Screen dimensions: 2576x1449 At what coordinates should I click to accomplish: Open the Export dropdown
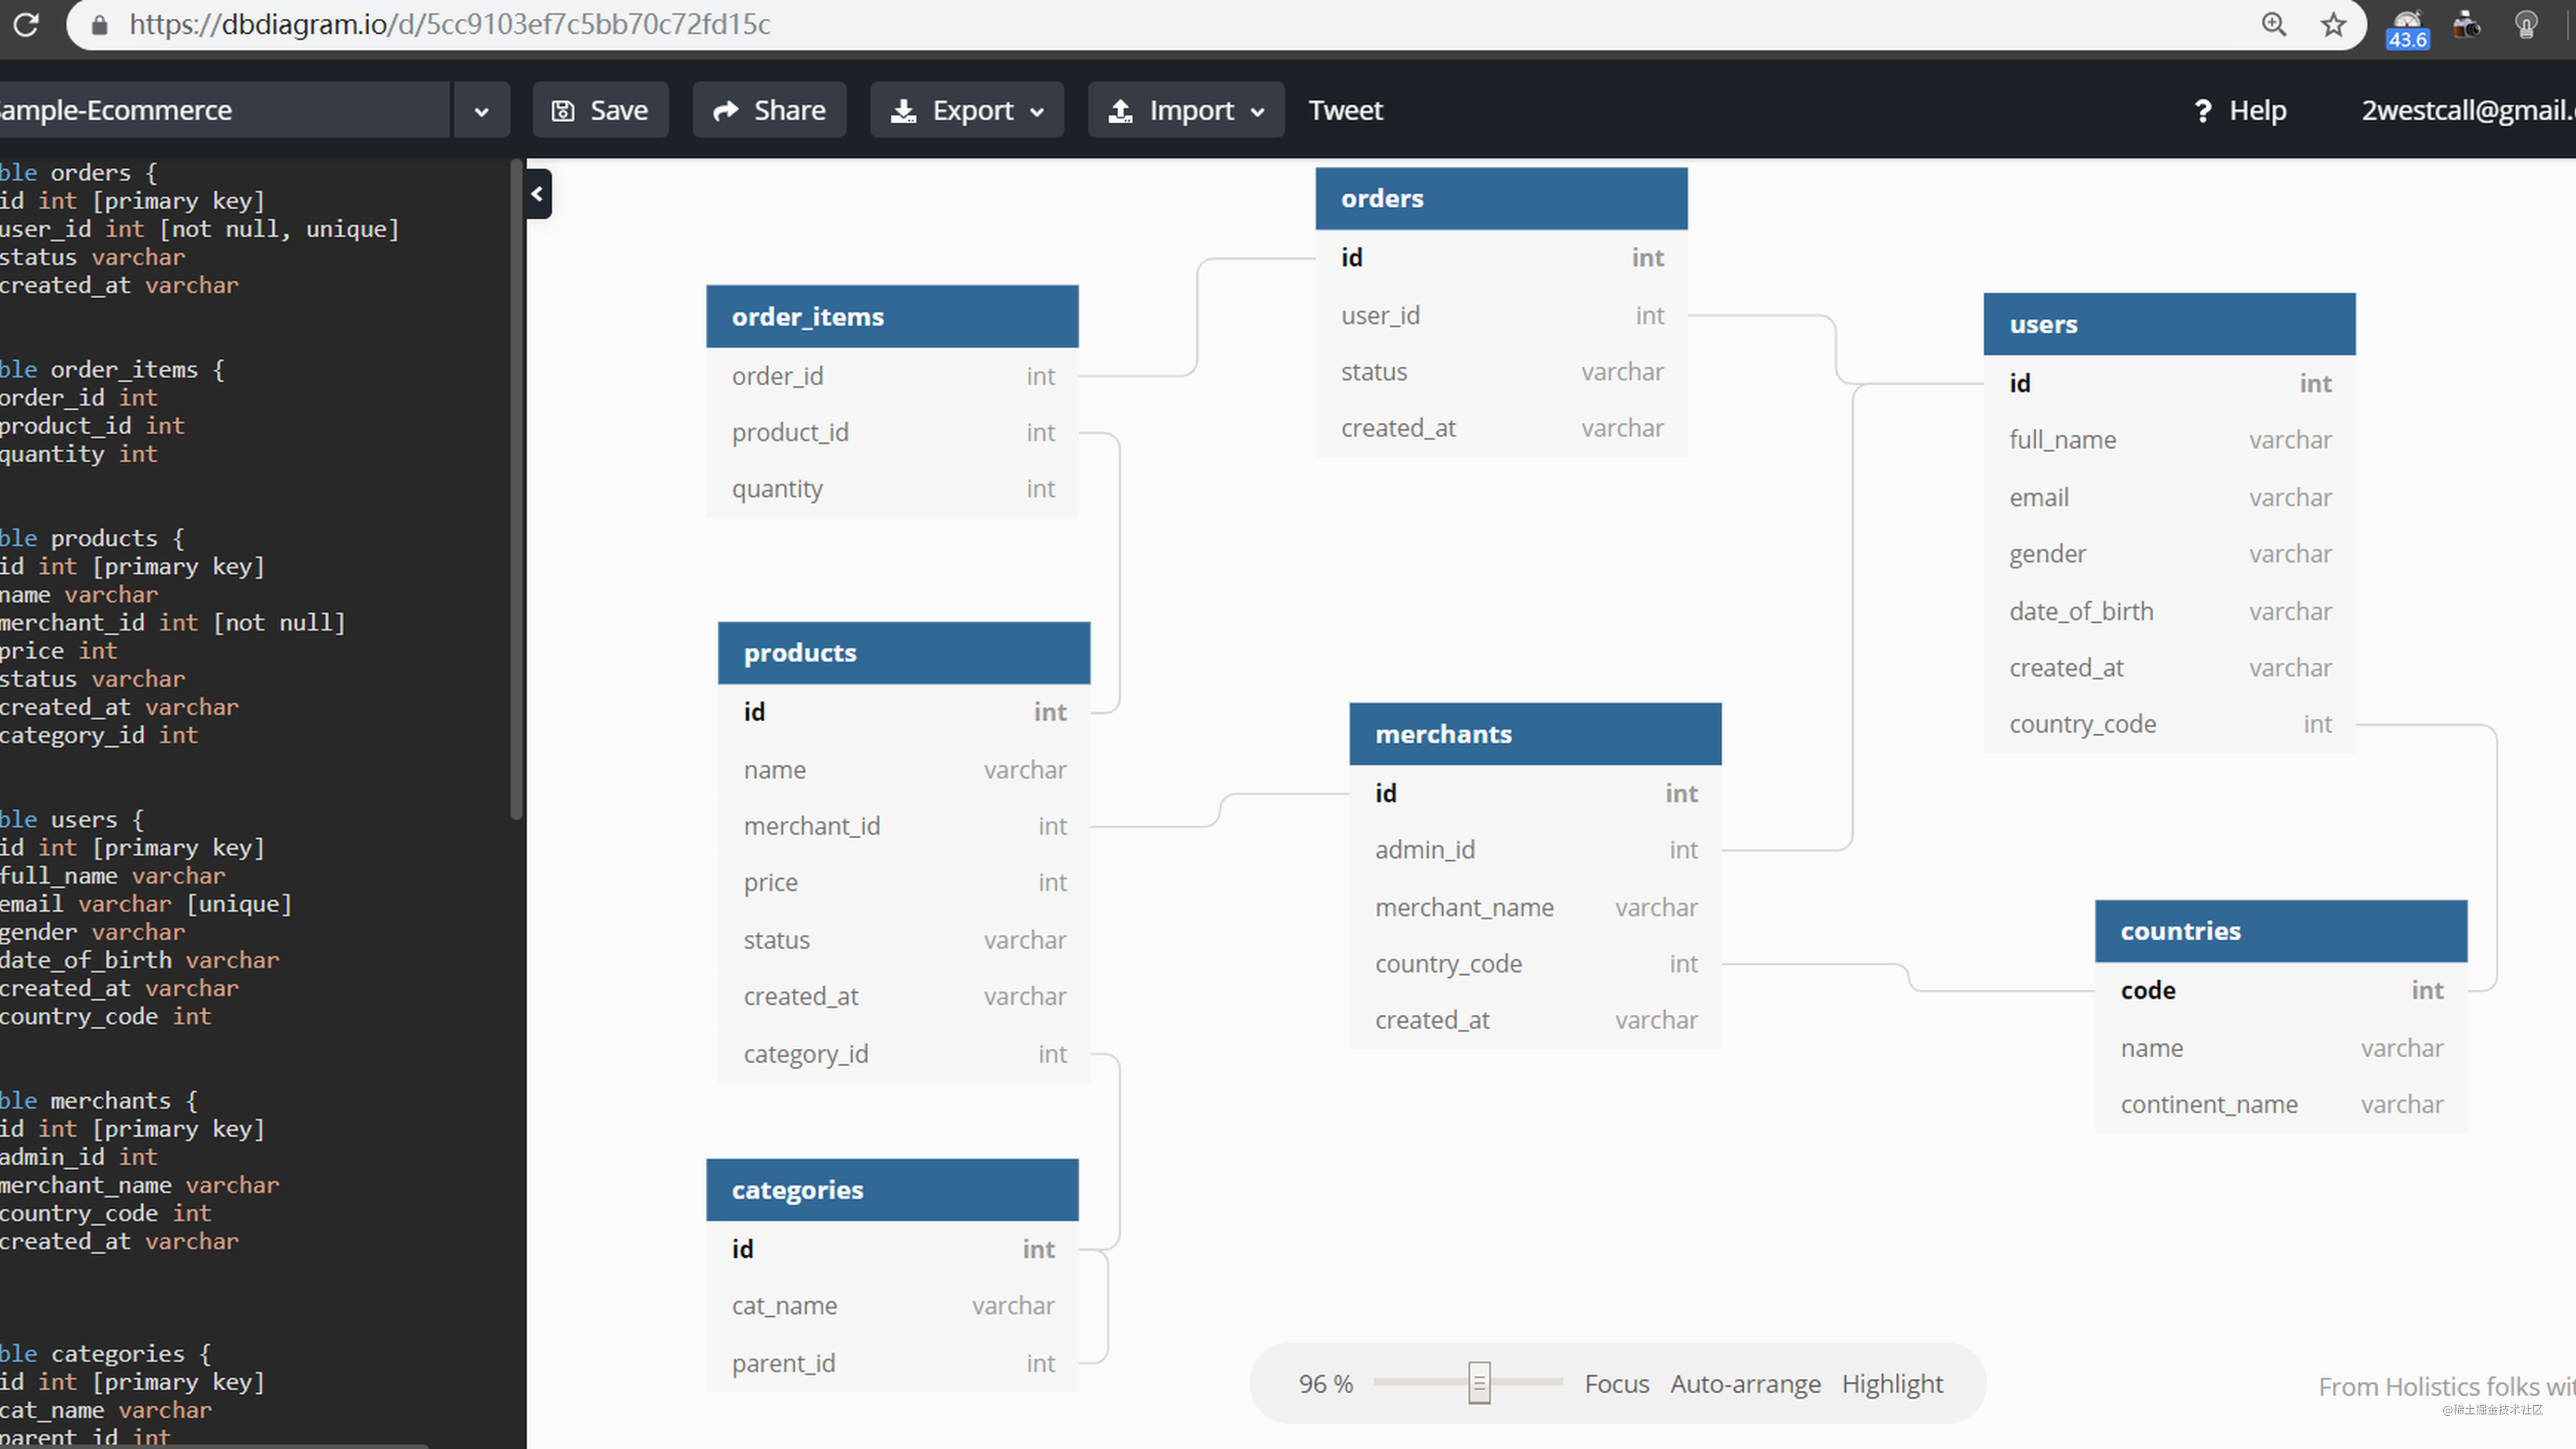[966, 110]
